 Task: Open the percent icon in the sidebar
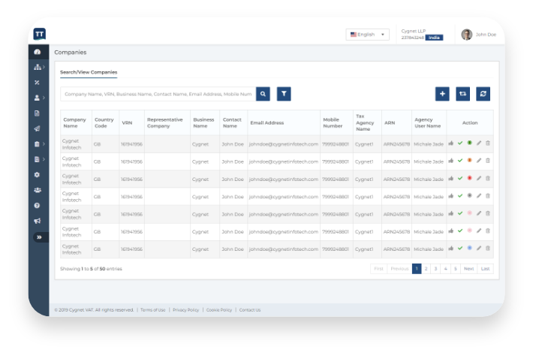pyautogui.click(x=37, y=83)
